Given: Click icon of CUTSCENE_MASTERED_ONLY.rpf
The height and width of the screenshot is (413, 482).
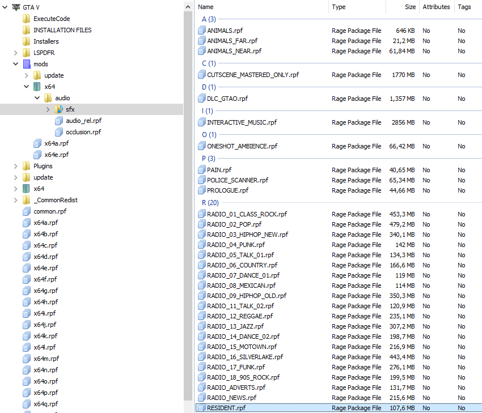Looking at the screenshot, I should click(202, 75).
